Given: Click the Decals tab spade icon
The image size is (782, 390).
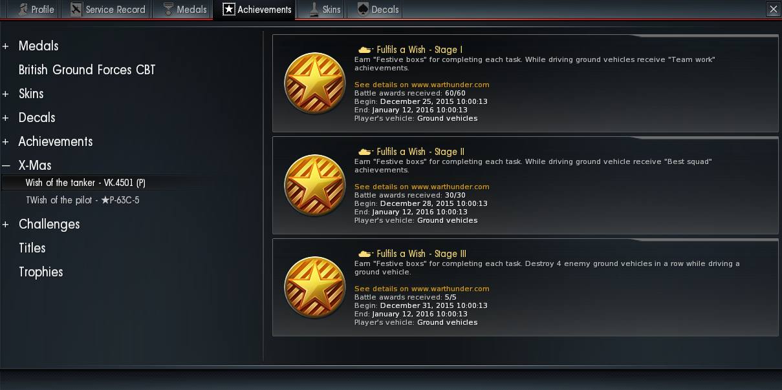Looking at the screenshot, I should point(363,9).
